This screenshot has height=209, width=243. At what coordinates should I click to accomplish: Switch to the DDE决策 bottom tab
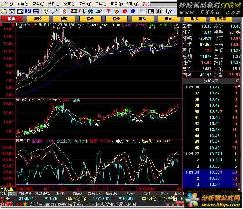coord(25,193)
